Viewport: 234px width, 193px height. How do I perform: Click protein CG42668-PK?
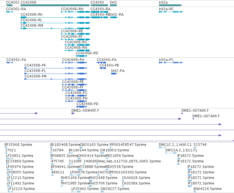pos(35,65)
